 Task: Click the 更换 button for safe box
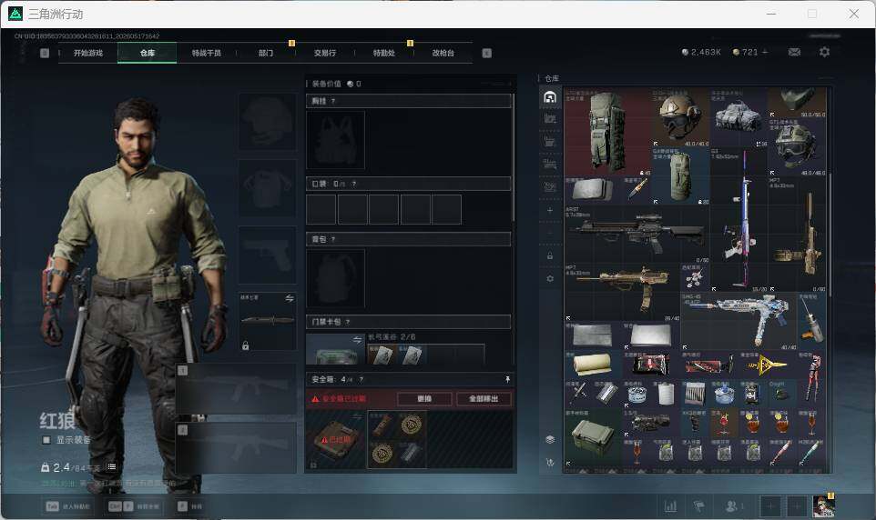pos(424,399)
